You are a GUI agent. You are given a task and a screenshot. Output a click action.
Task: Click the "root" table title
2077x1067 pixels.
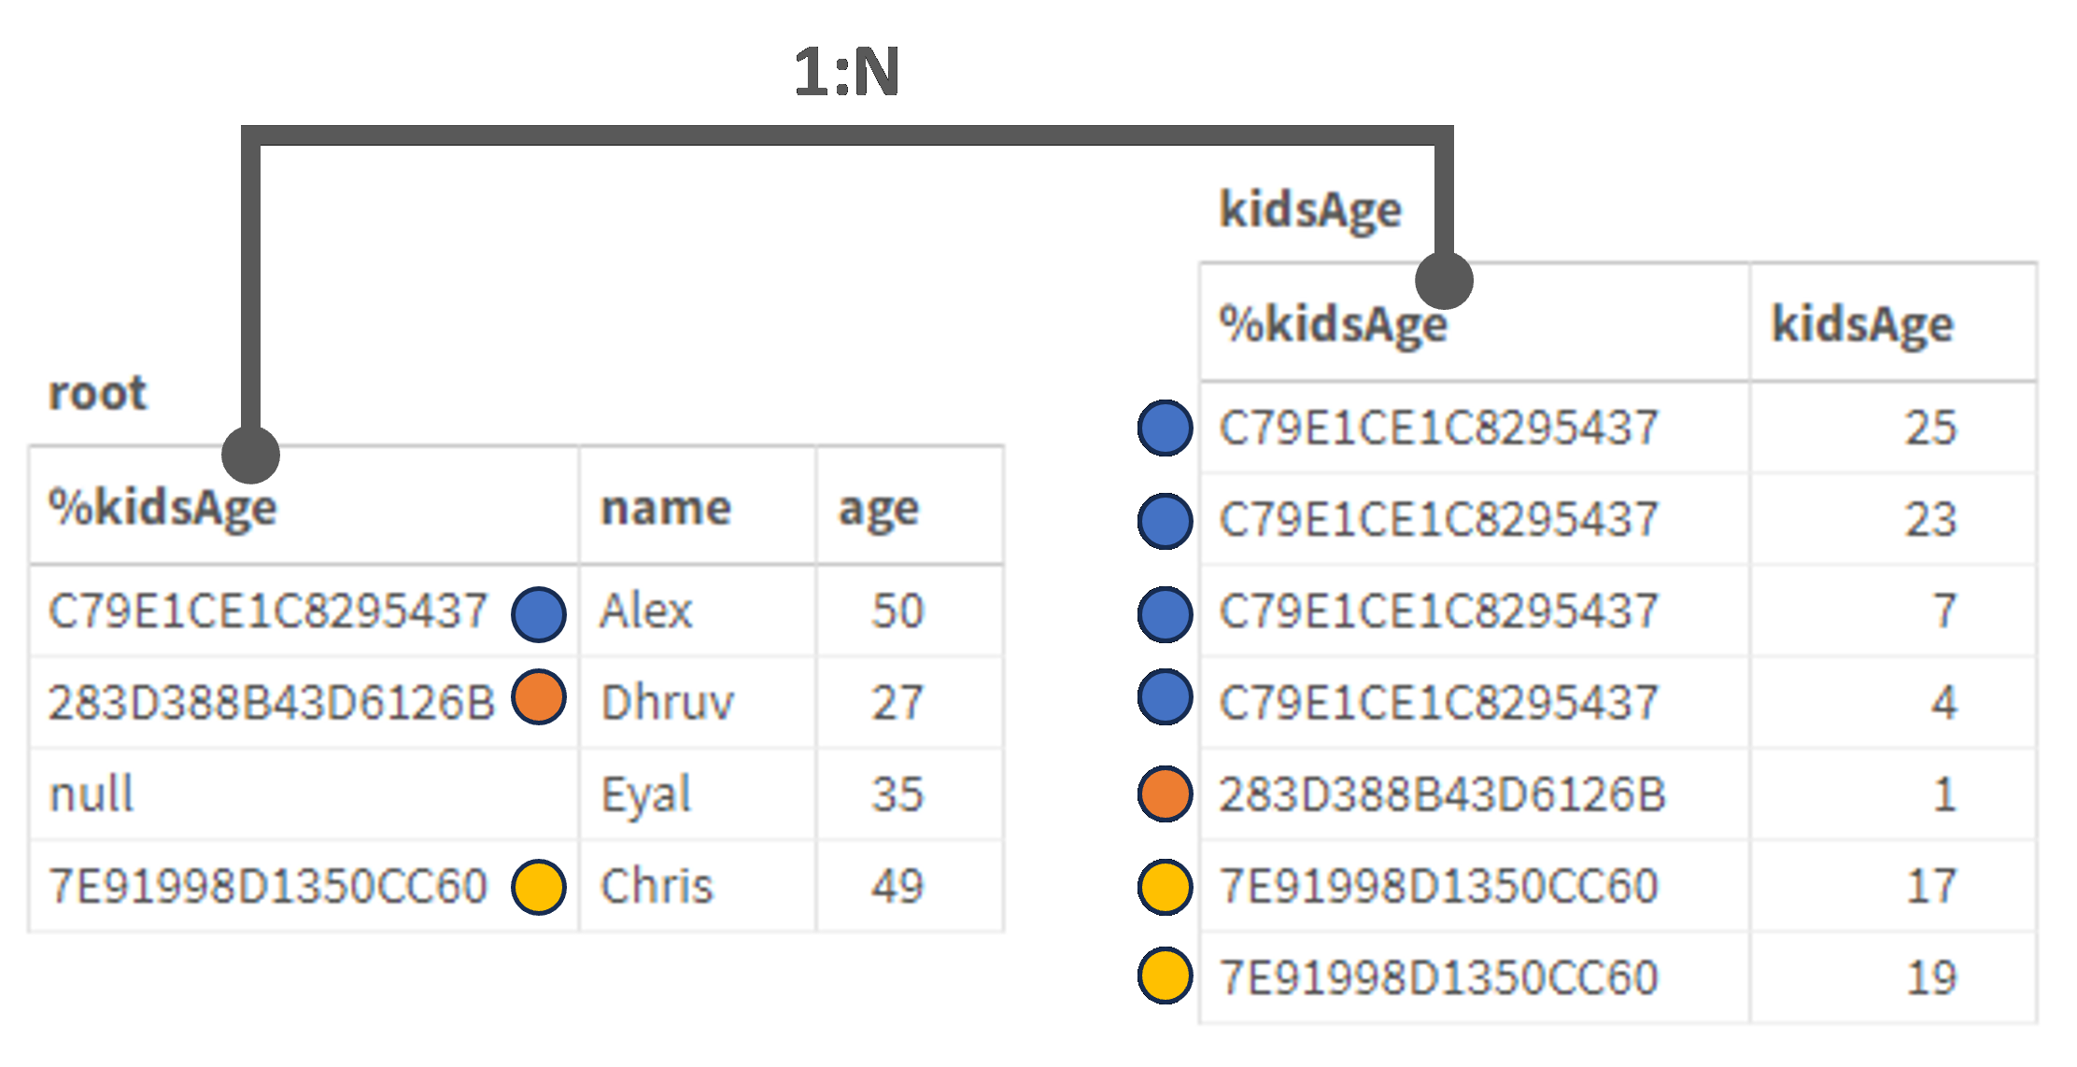98,393
